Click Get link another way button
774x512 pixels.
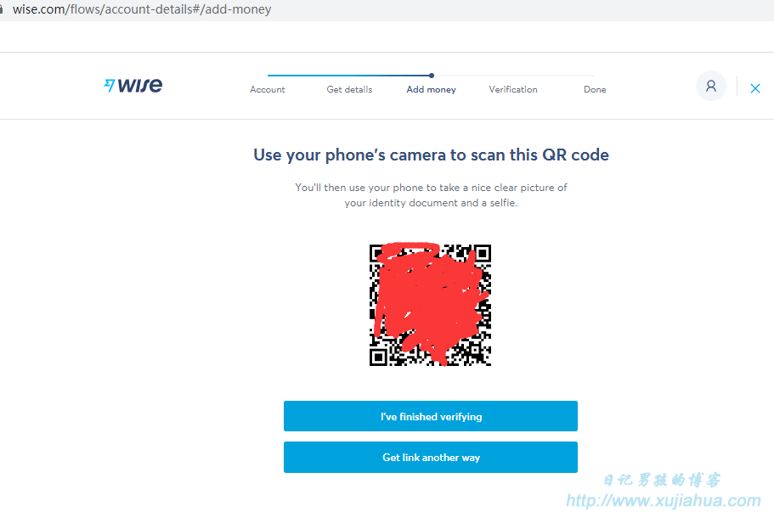click(x=431, y=458)
